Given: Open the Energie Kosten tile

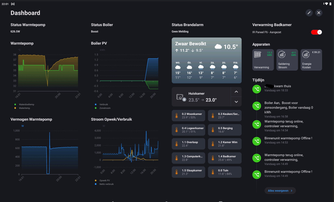Looking at the screenshot, I should [x=311, y=60].
